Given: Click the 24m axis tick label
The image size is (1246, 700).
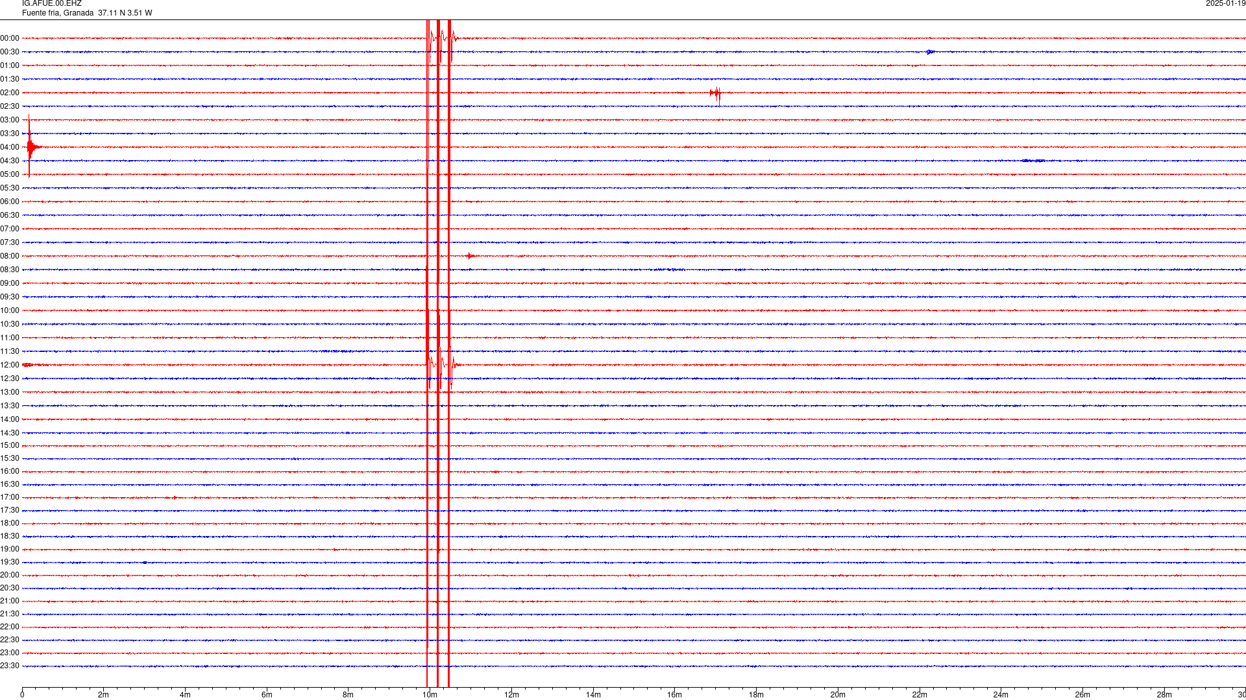Looking at the screenshot, I should 1001,695.
